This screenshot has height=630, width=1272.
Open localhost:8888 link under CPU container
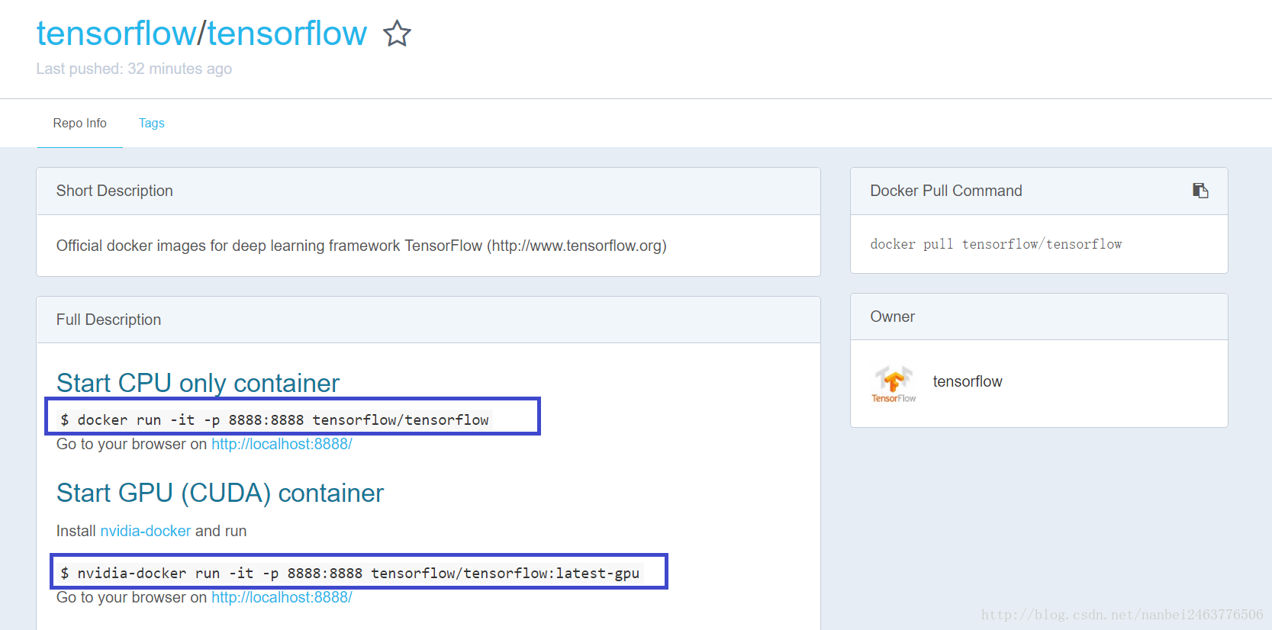tap(282, 444)
